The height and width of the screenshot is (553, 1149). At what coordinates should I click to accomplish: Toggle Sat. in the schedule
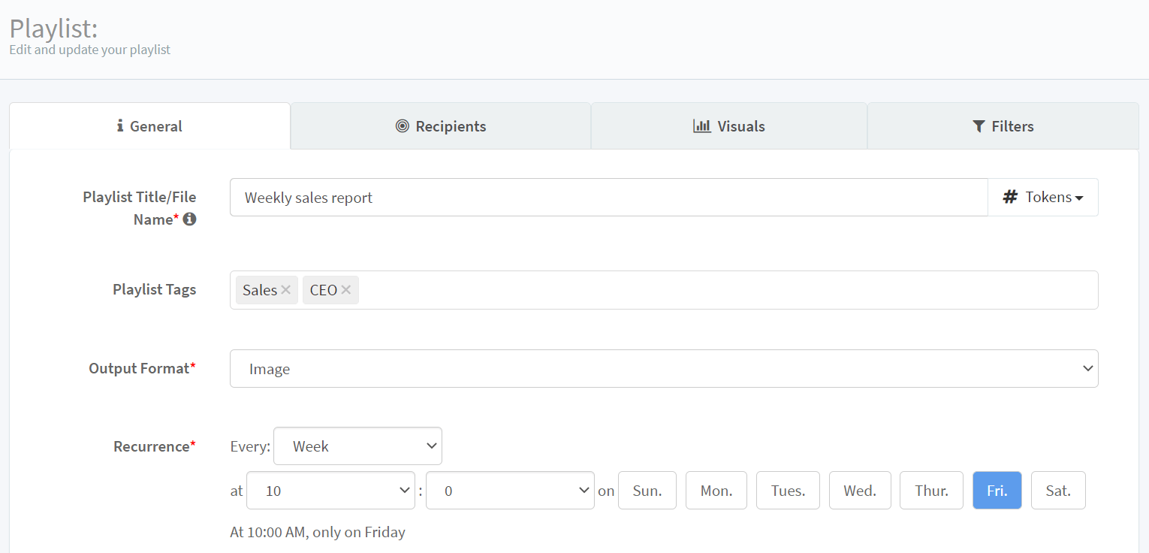click(1058, 491)
